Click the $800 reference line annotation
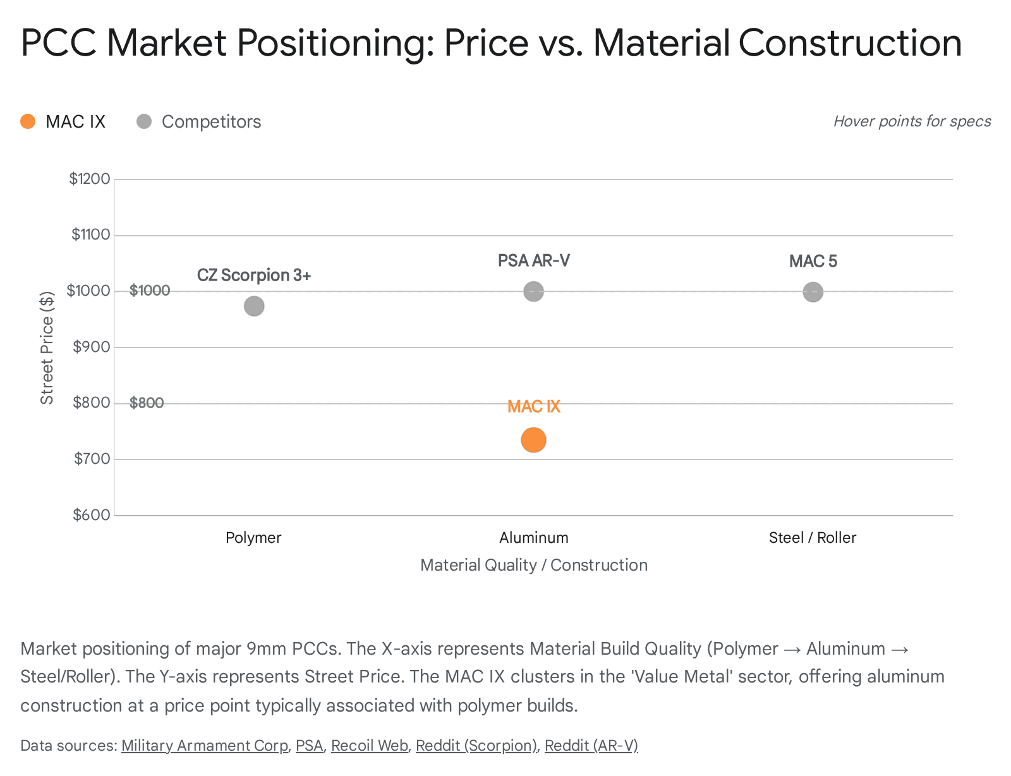 [147, 403]
